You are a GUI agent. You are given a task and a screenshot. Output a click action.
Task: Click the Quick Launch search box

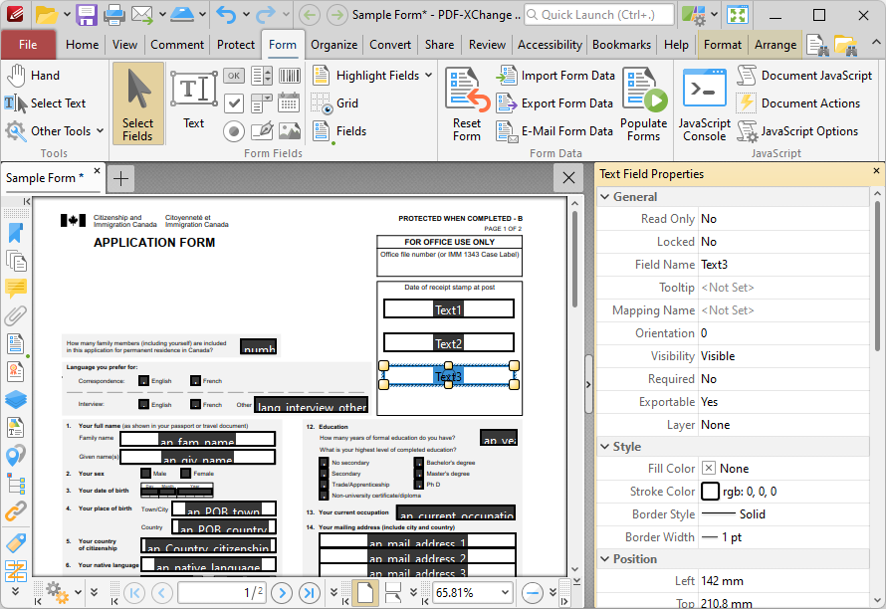pos(599,15)
